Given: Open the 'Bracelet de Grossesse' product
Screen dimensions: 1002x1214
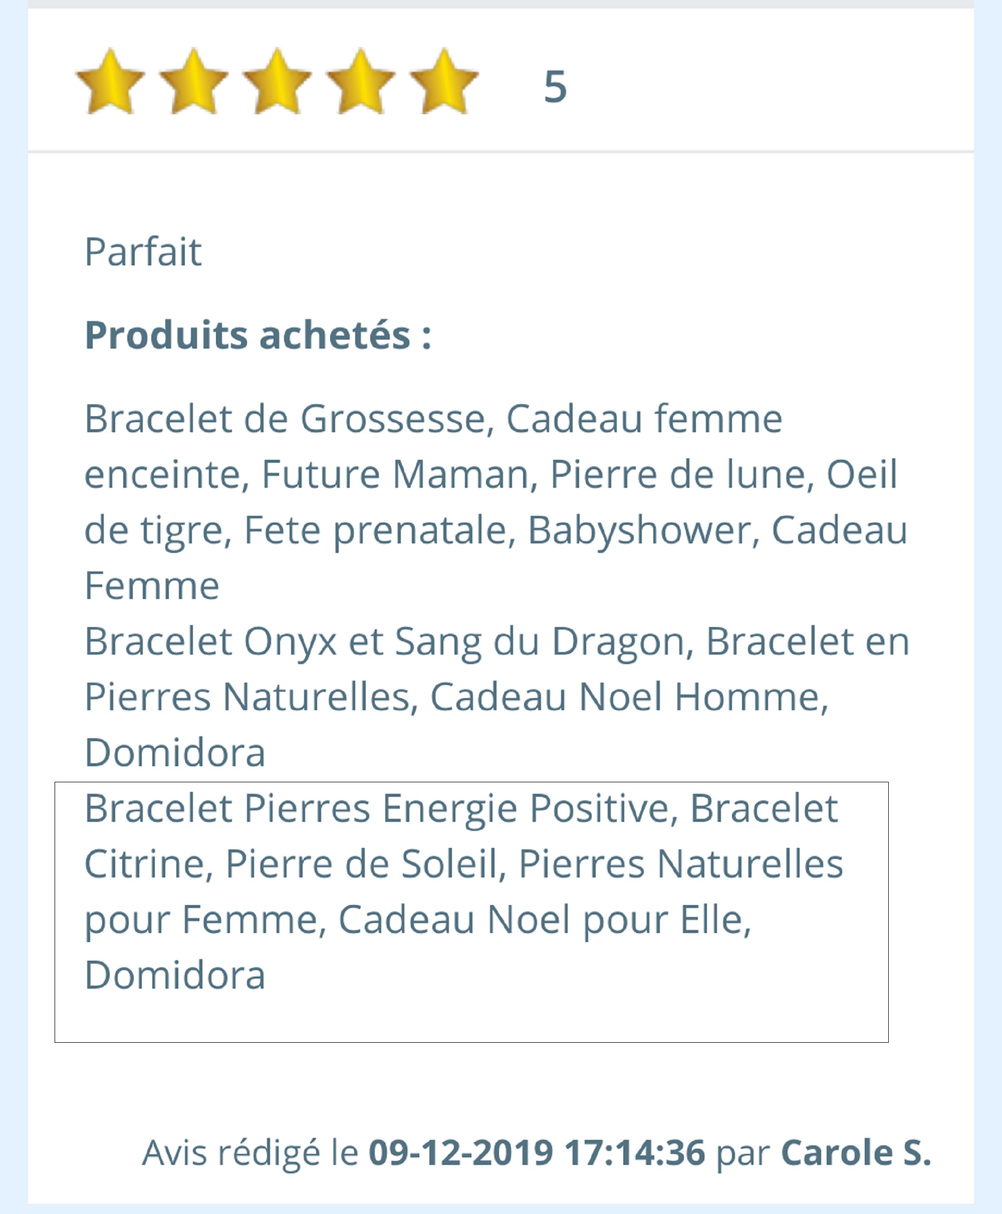Looking at the screenshot, I should click(x=285, y=418).
